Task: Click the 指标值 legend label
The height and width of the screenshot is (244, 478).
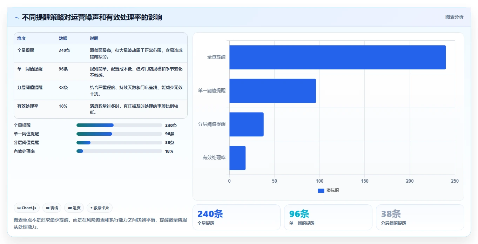Action: [332, 190]
